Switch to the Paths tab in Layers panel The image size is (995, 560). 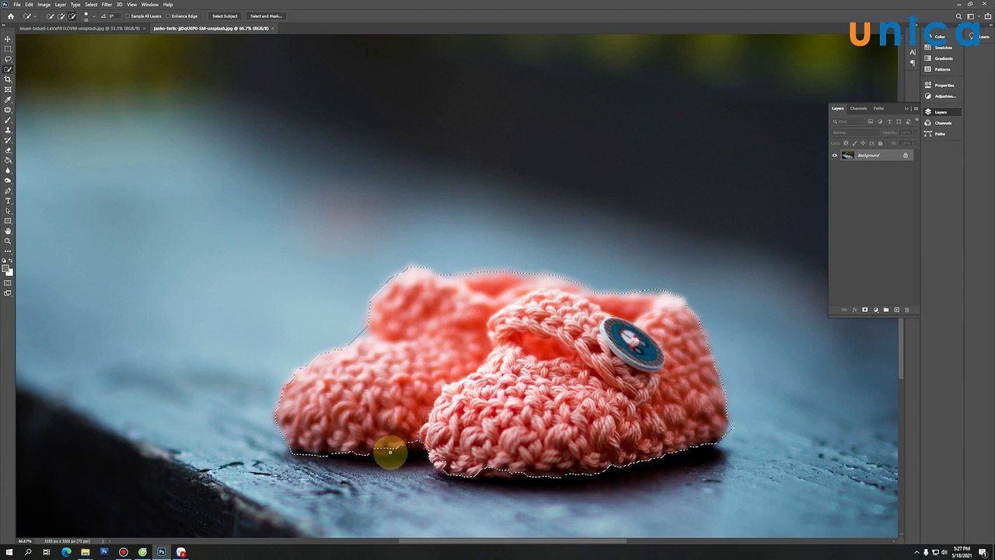[878, 108]
